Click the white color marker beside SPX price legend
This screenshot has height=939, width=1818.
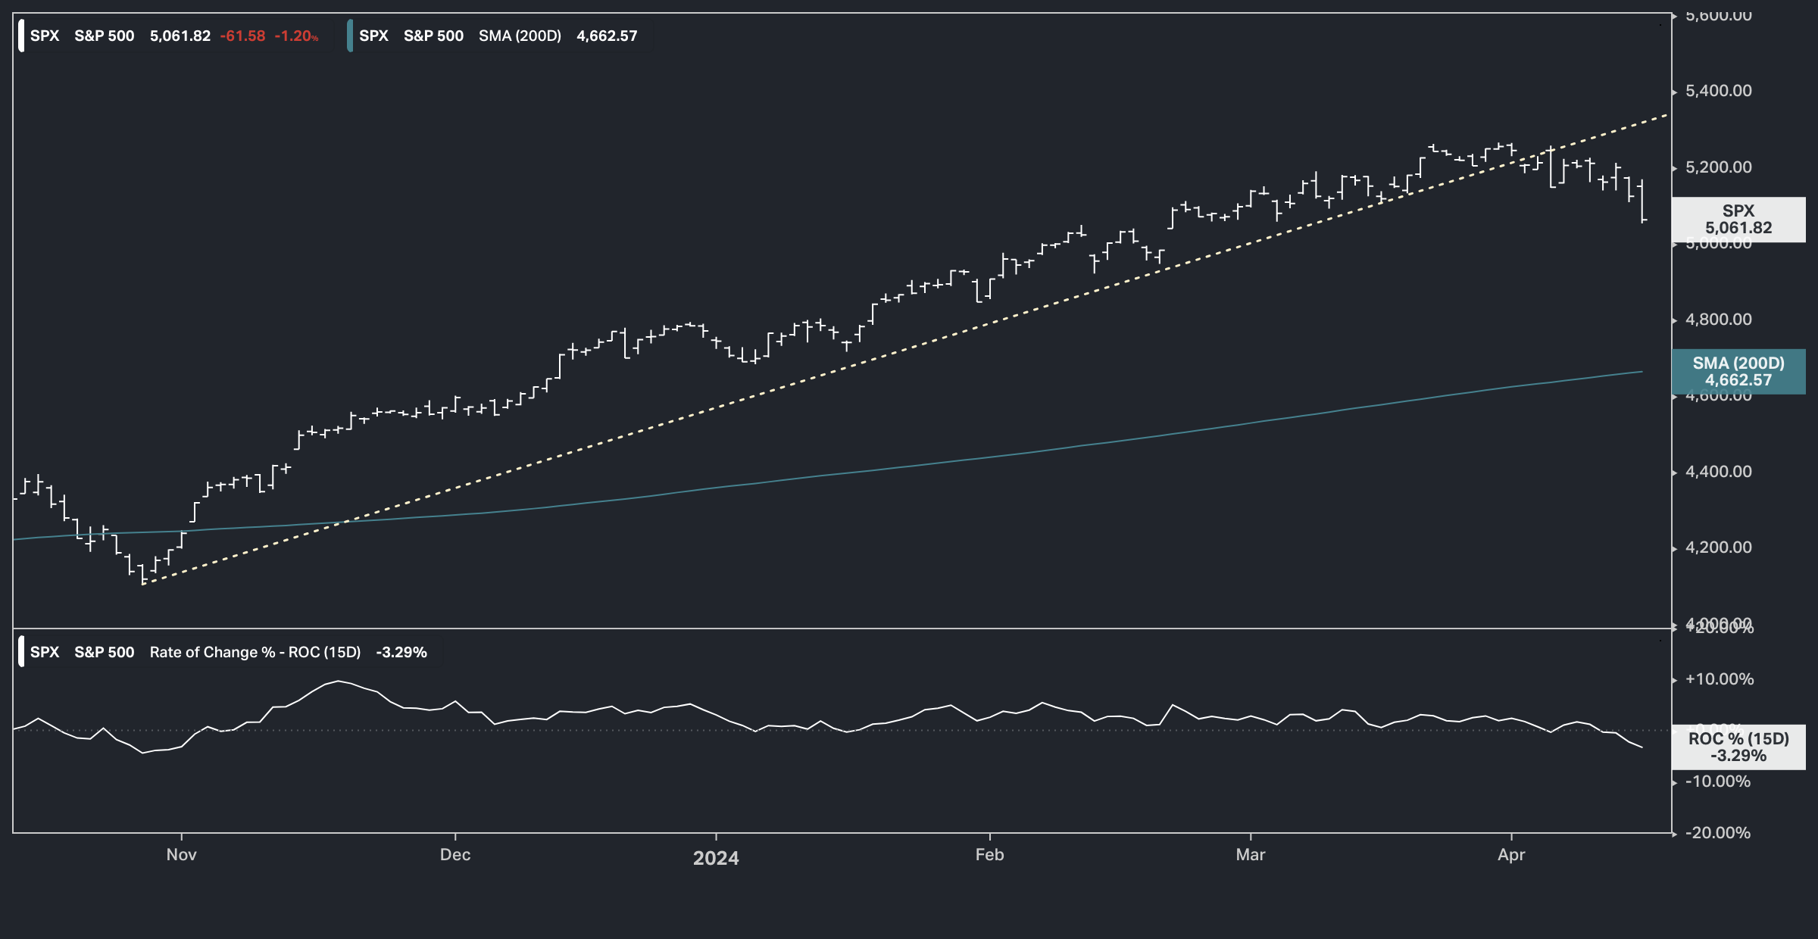[21, 36]
